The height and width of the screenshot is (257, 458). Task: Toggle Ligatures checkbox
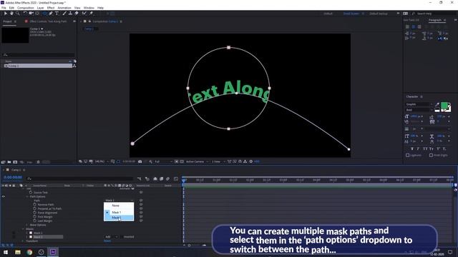(408, 156)
